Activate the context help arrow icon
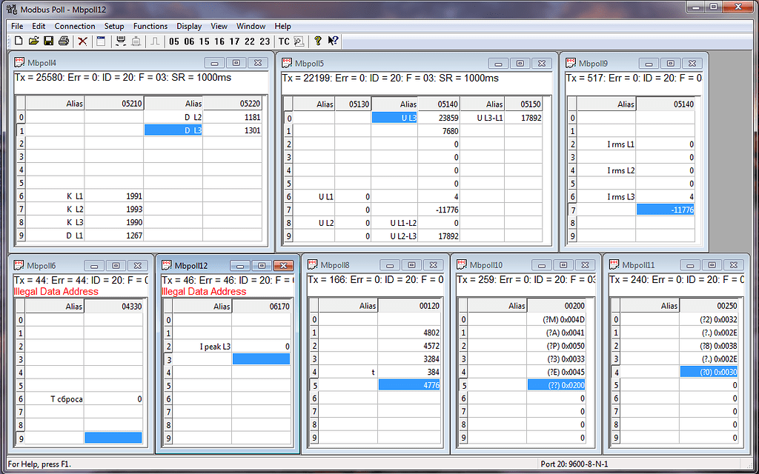This screenshot has height=474, width=759. pos(333,41)
